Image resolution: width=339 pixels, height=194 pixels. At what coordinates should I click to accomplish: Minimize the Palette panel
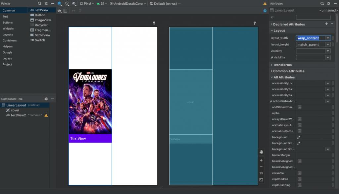[53, 3]
